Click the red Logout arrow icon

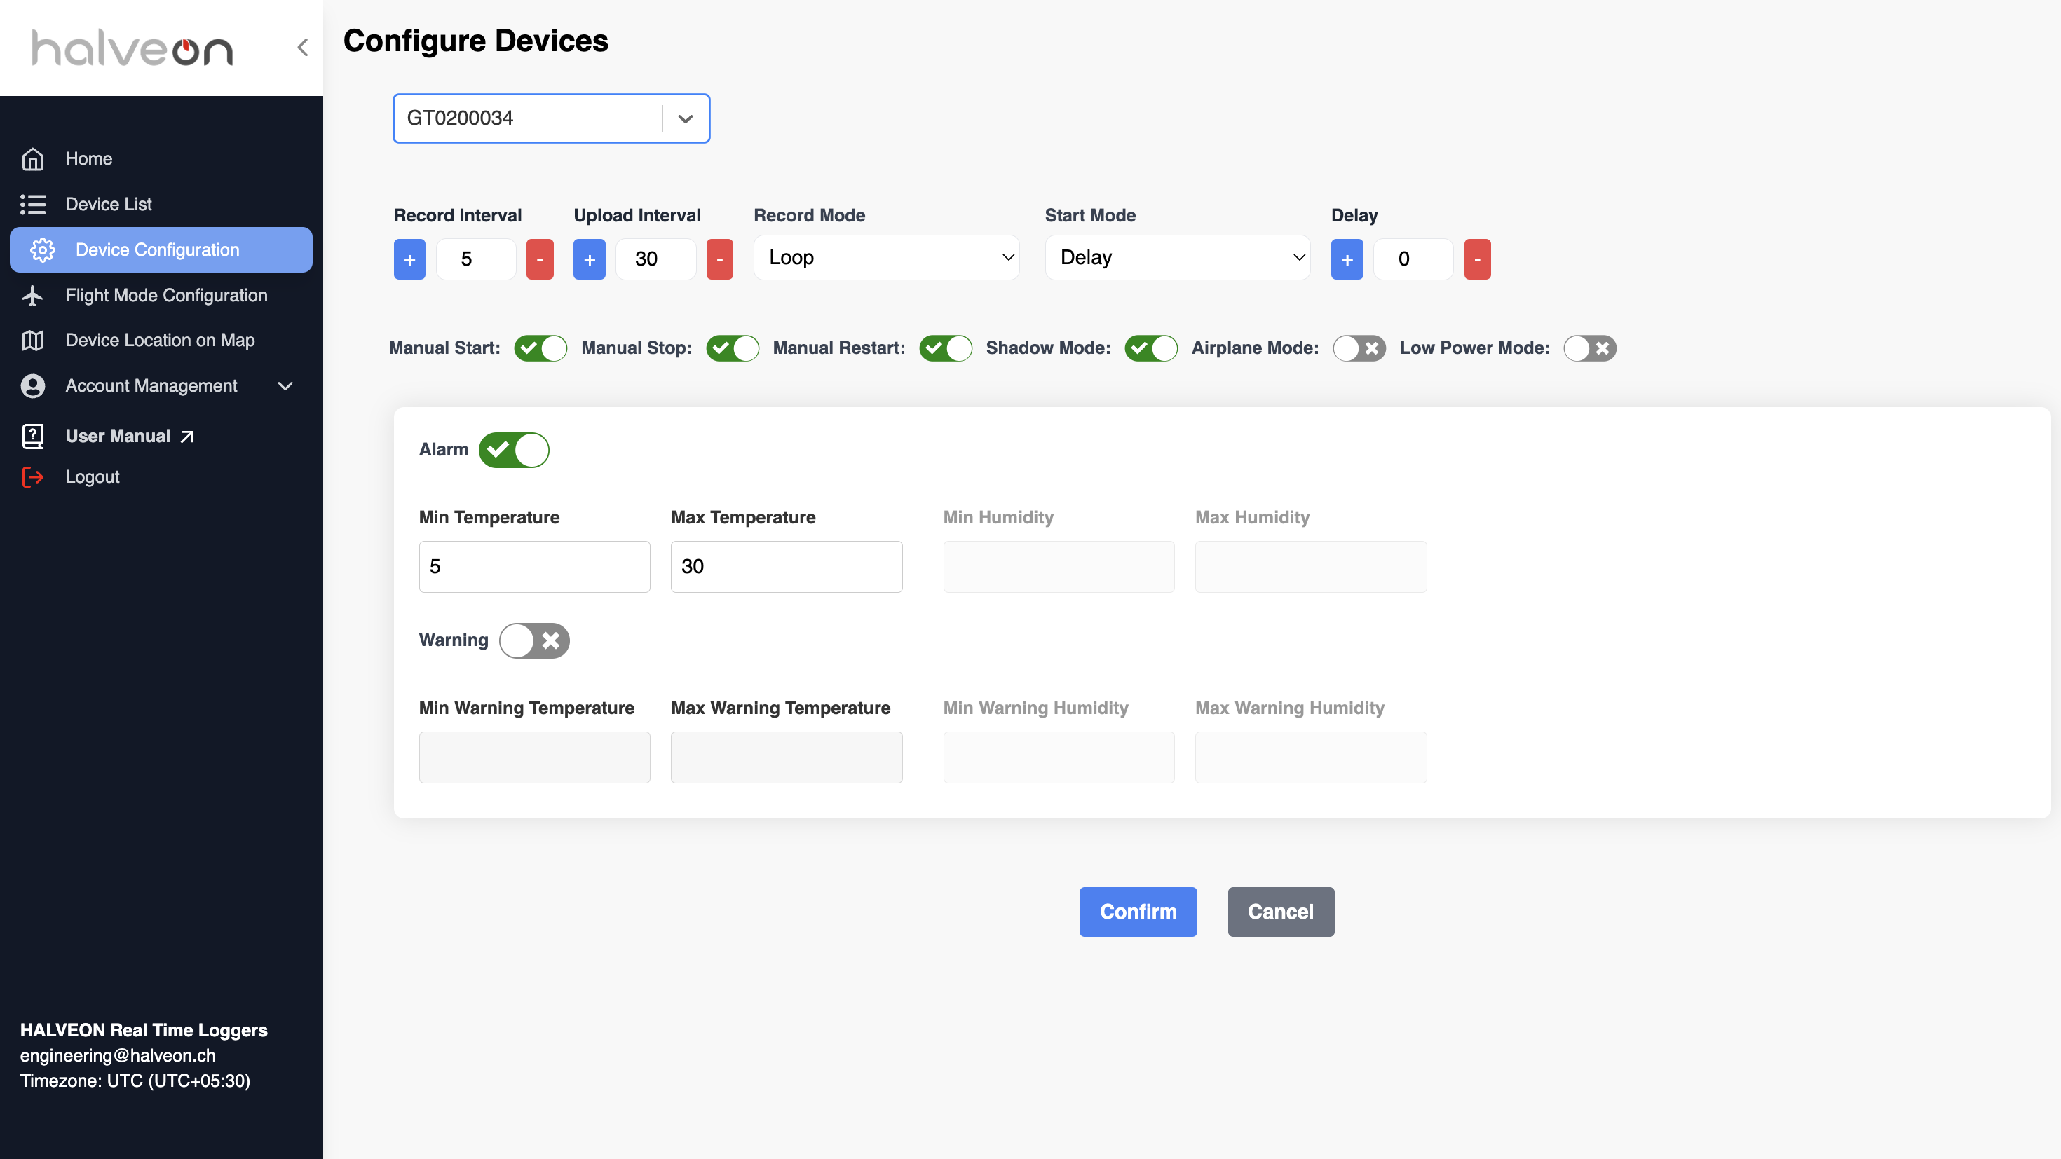[x=33, y=476]
